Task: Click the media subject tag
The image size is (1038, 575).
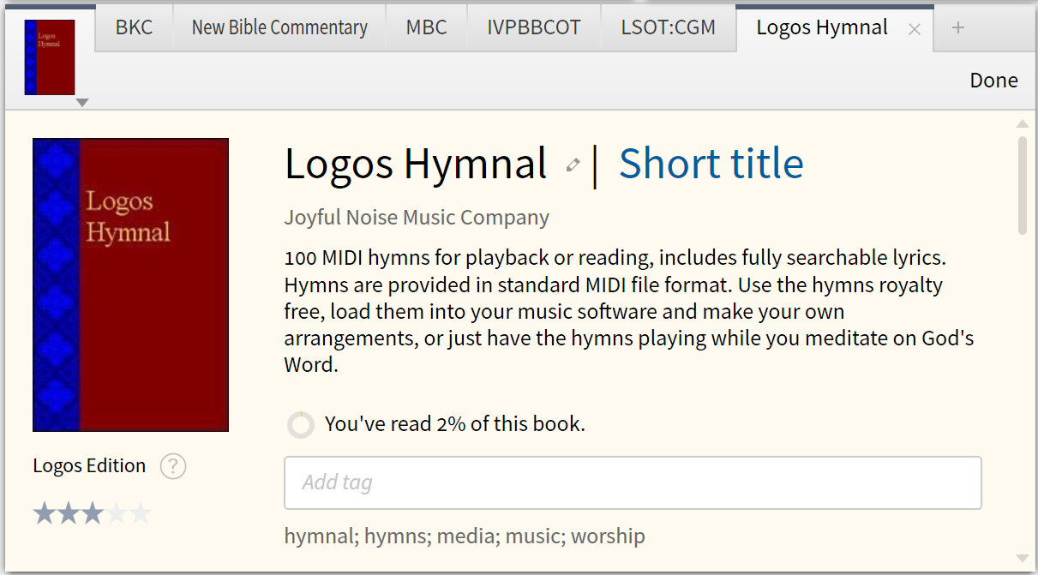Action: 467,536
